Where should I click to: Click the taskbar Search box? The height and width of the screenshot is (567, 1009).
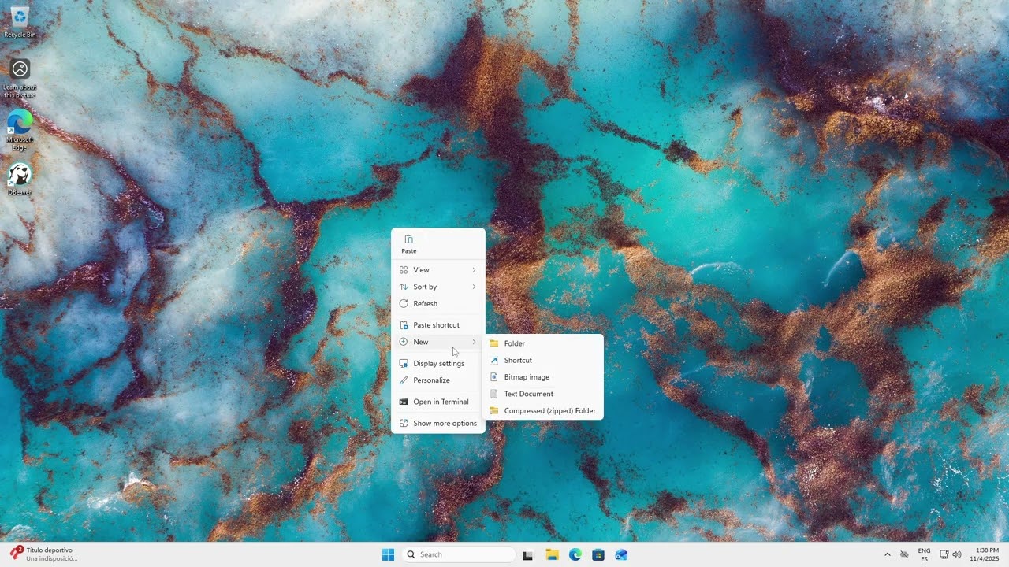459,554
